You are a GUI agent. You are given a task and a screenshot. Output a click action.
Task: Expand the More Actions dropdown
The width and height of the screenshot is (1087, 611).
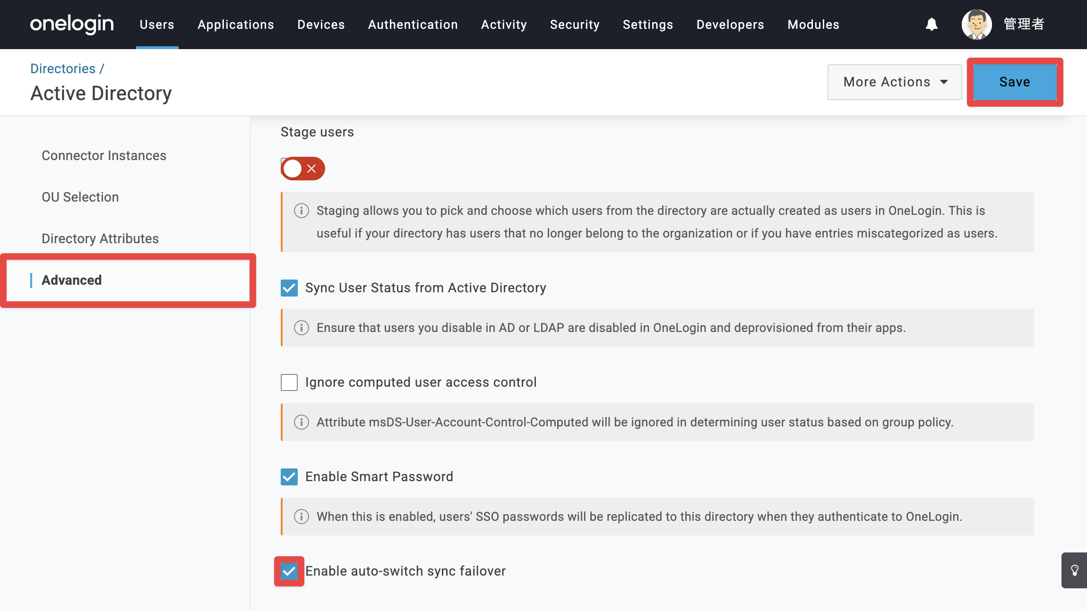click(x=895, y=82)
